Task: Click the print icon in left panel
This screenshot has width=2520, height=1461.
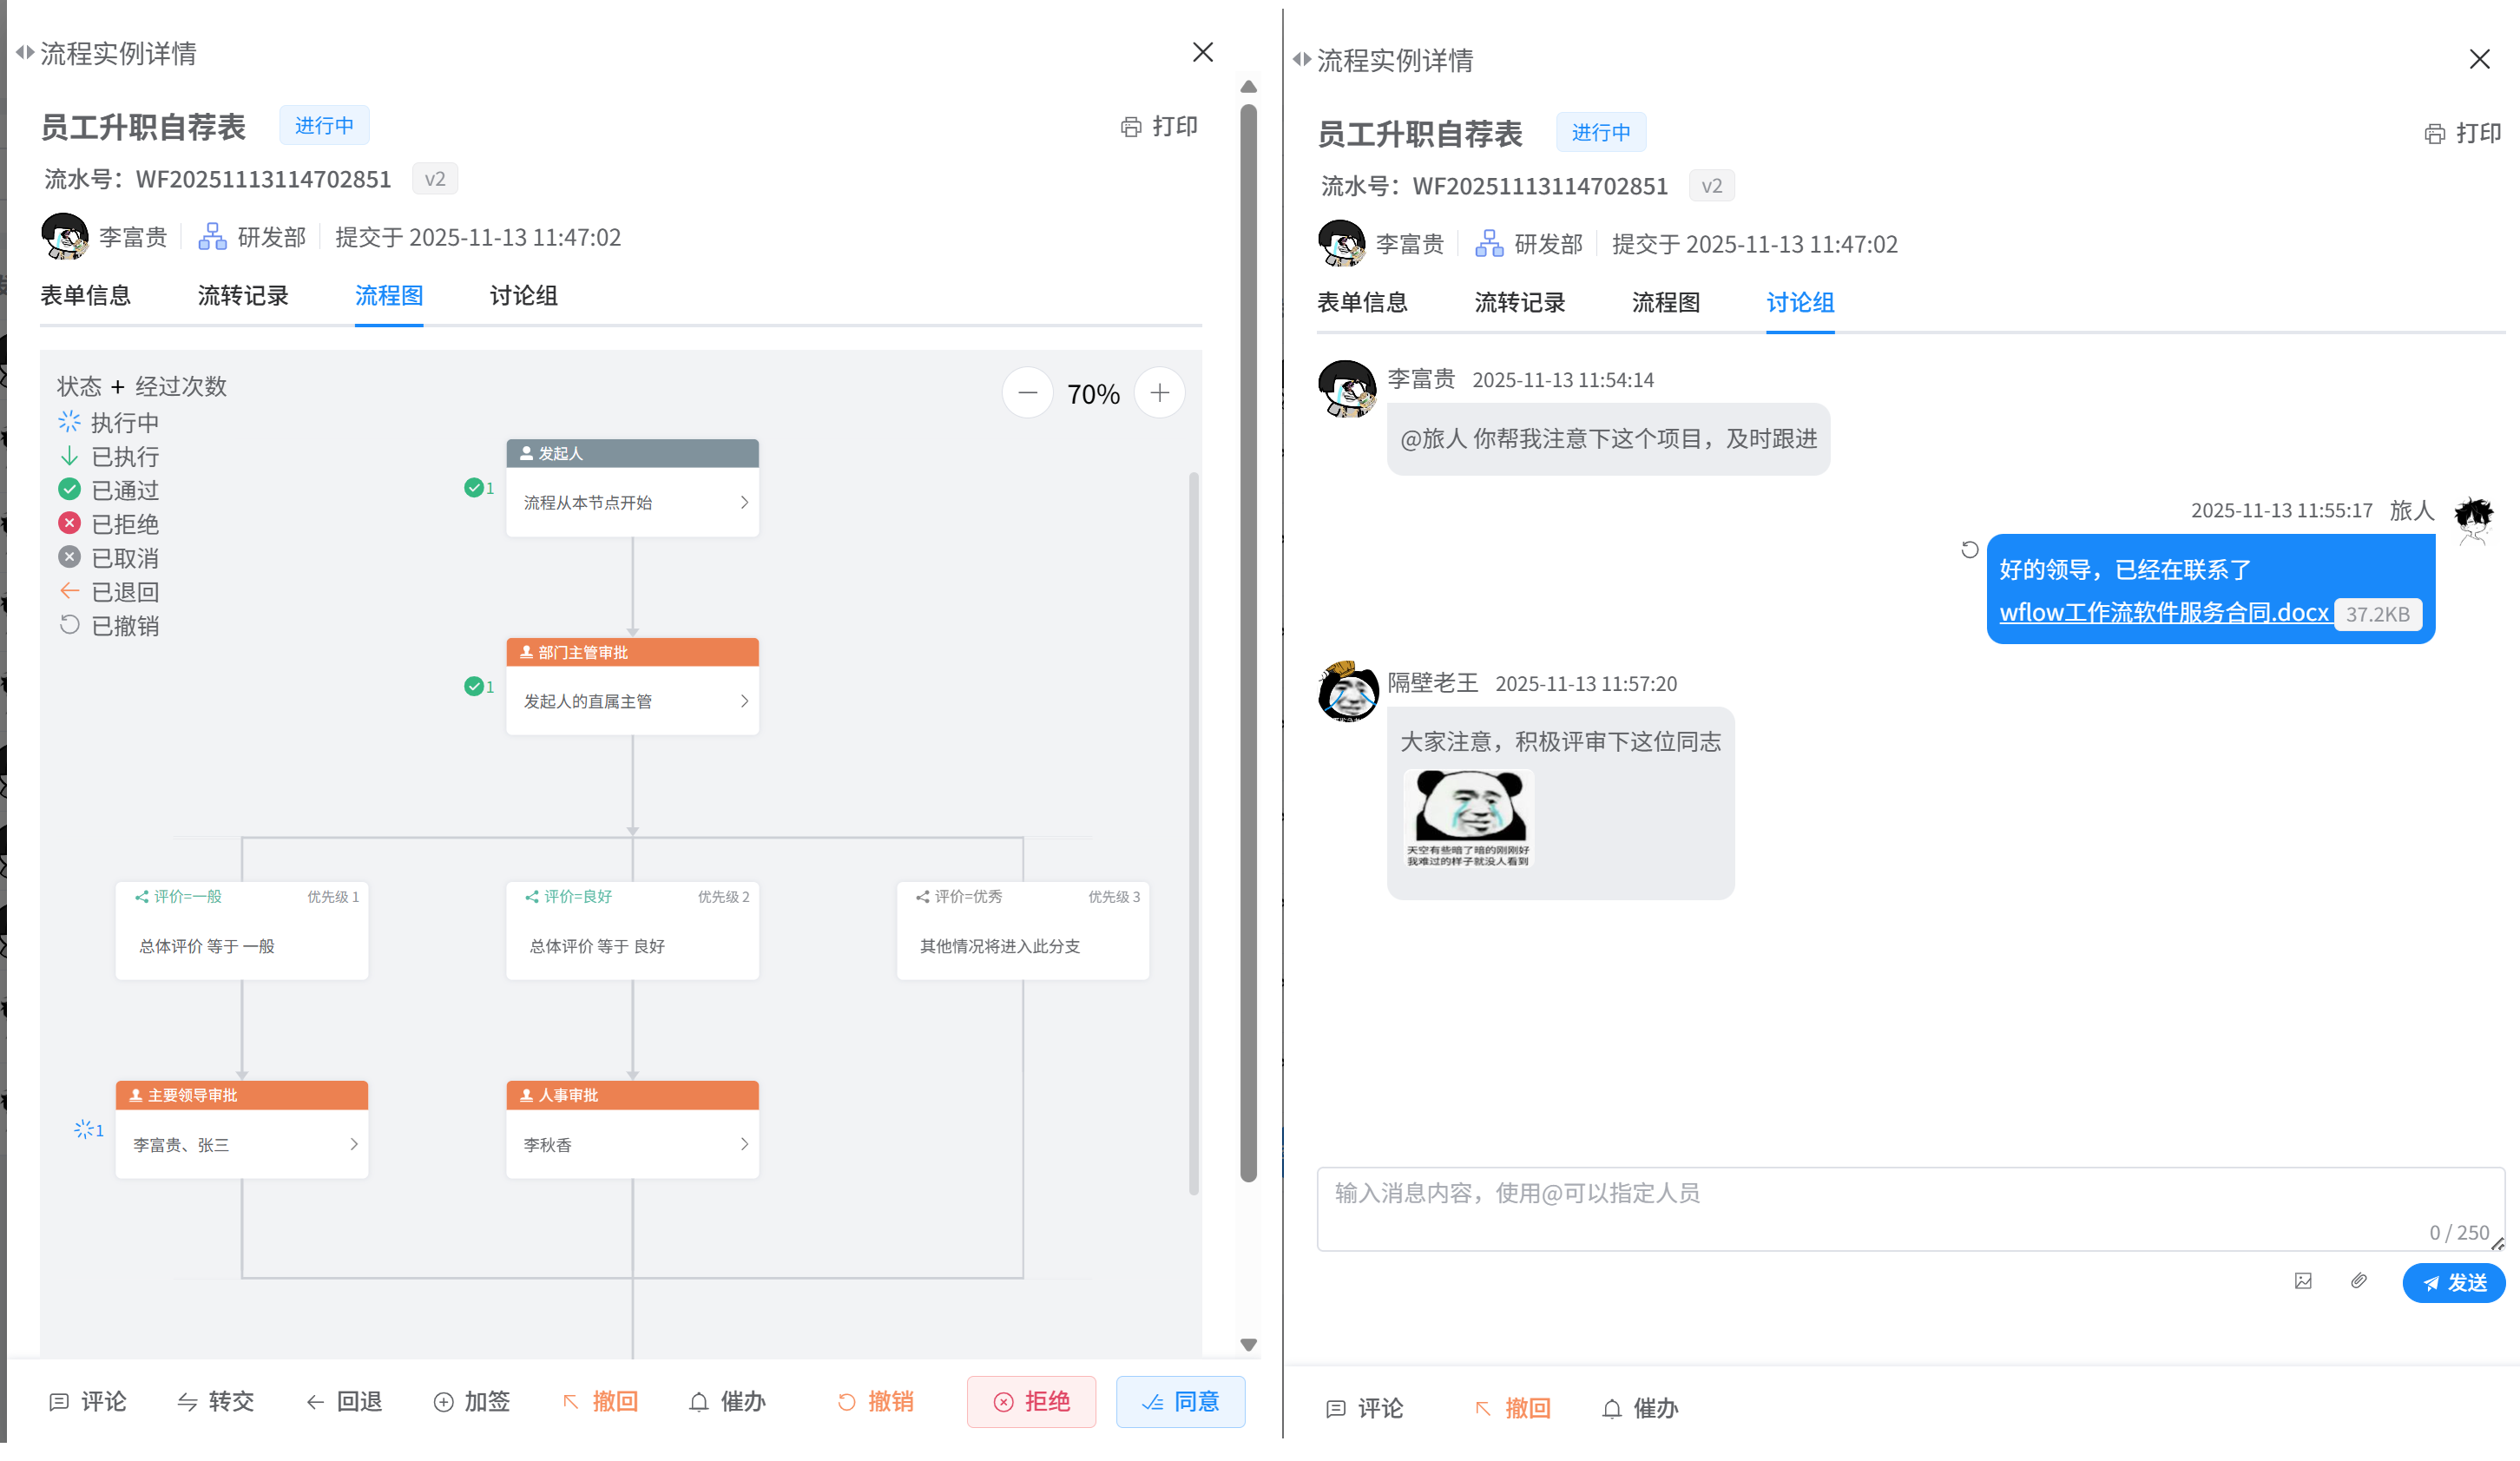Action: 1131,127
